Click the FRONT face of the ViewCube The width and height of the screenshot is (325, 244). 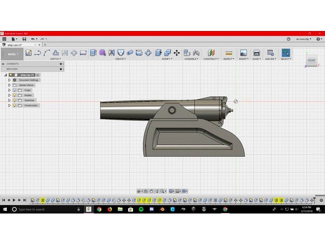311,60
